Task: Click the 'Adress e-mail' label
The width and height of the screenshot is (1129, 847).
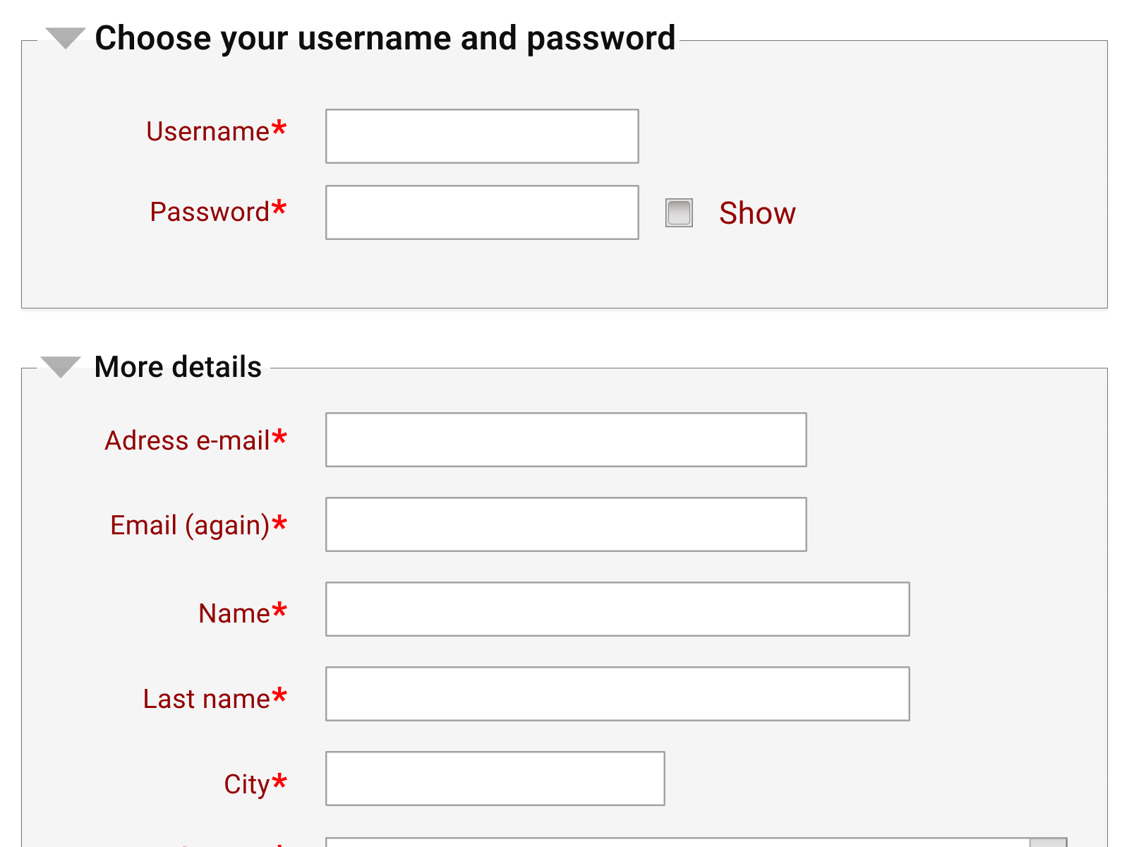Action: (188, 441)
